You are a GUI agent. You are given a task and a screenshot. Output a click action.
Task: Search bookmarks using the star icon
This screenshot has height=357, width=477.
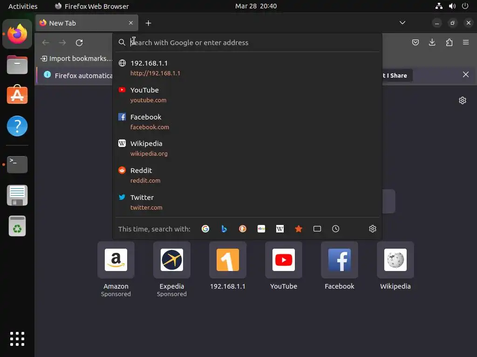299,229
